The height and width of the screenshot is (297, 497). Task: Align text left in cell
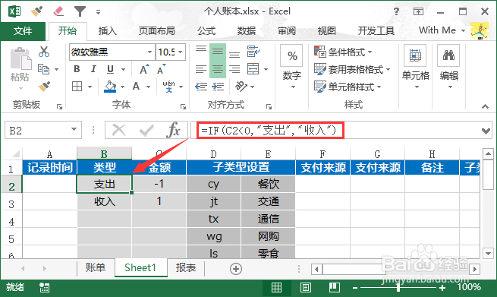[x=201, y=69]
